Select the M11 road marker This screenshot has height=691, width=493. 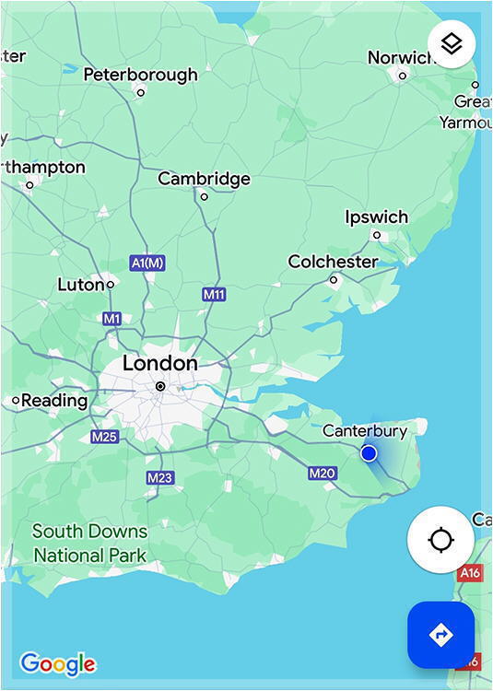coord(214,295)
